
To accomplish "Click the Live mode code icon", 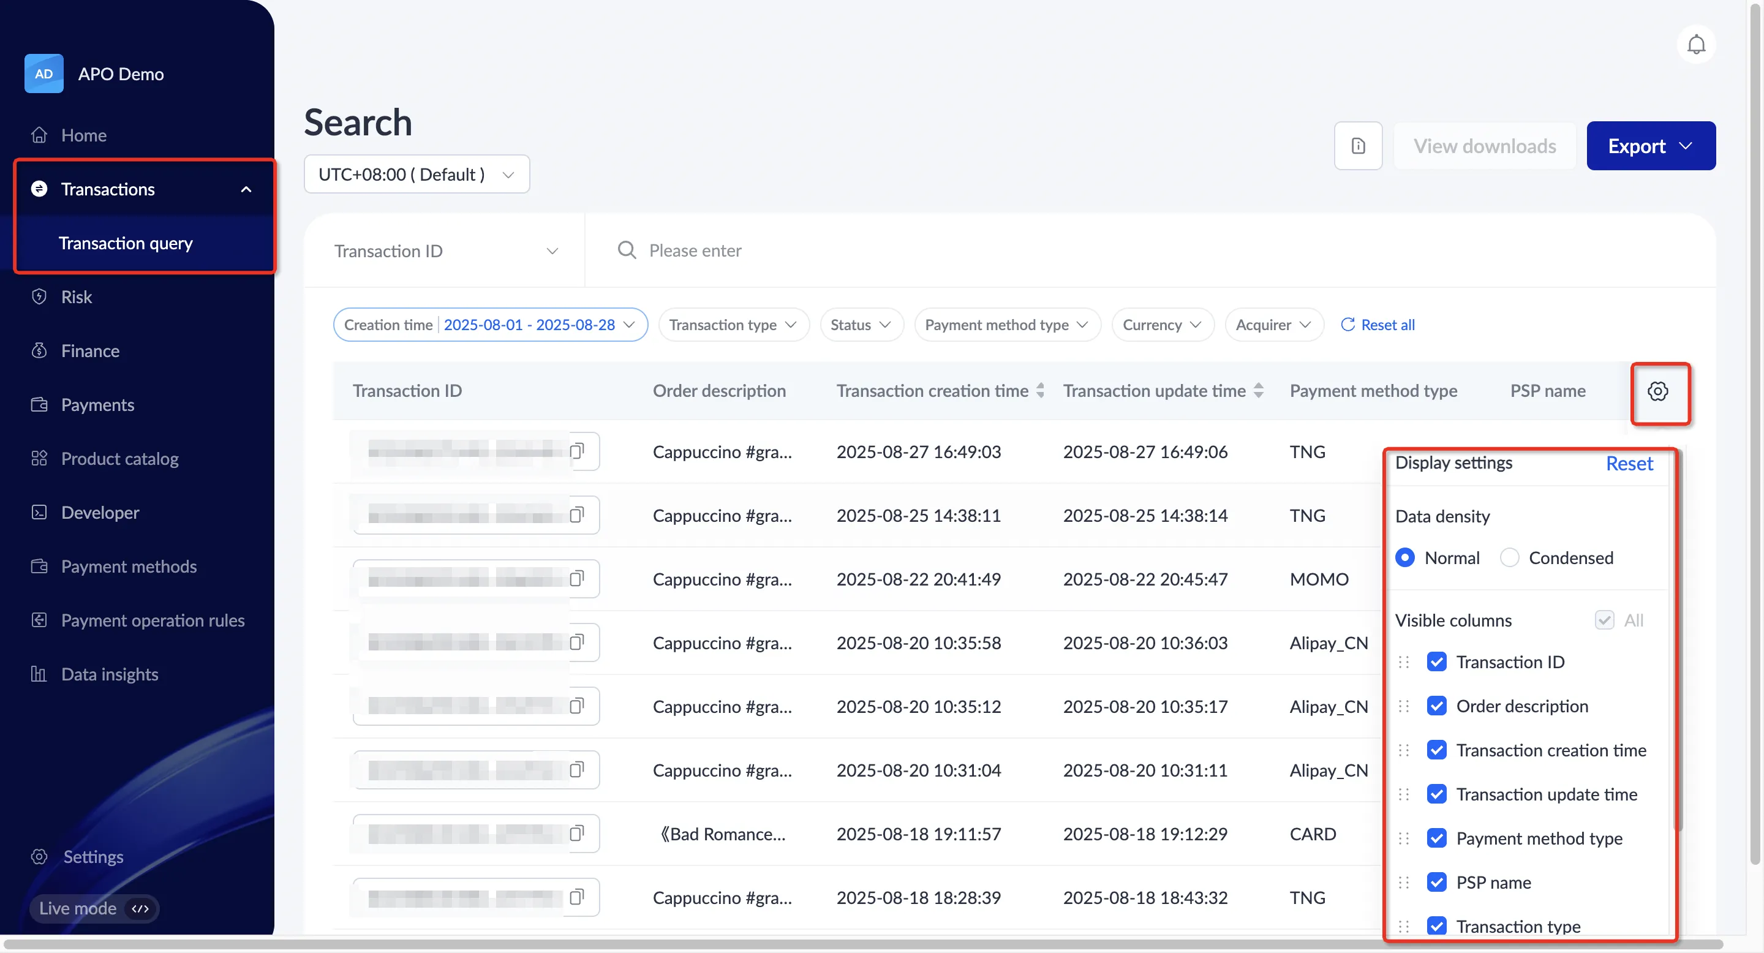I will [x=140, y=908].
